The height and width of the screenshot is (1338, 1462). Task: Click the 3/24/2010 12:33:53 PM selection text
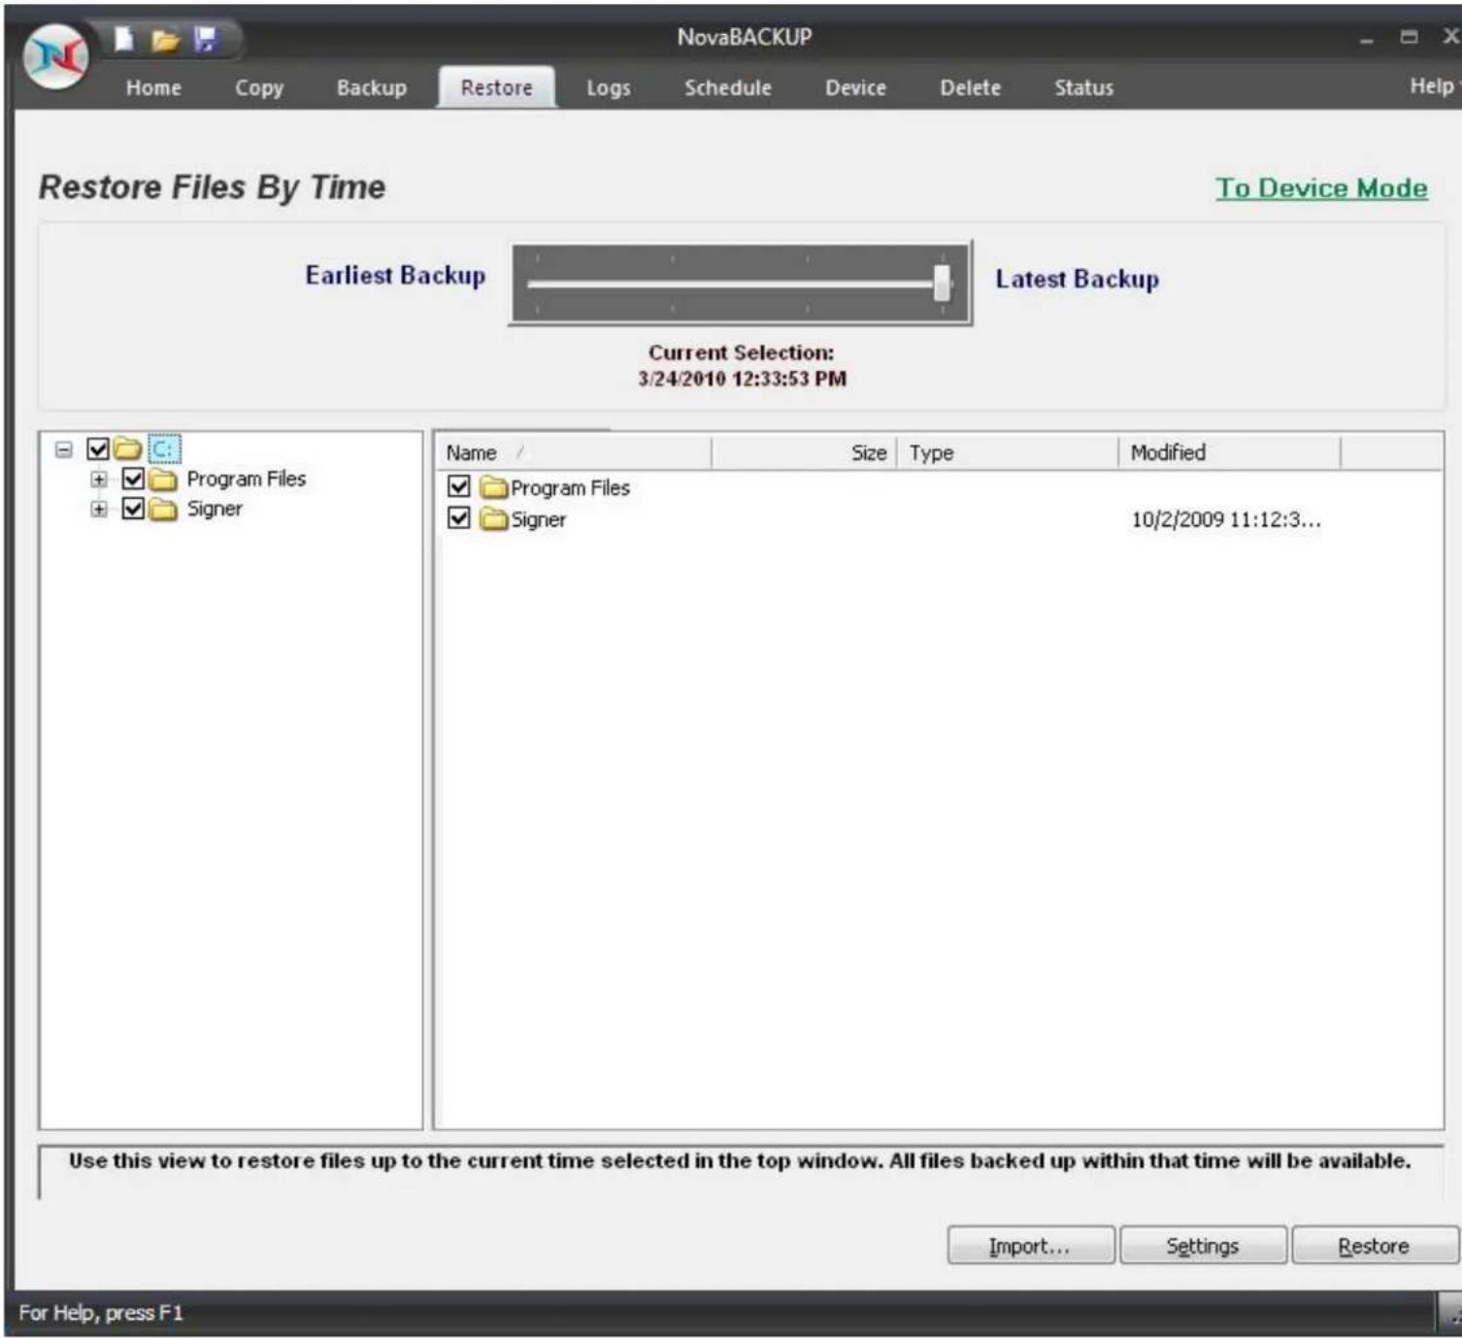pyautogui.click(x=743, y=379)
